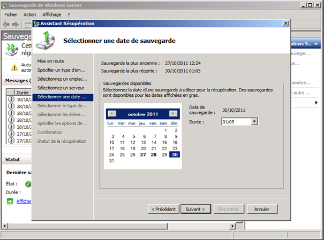Open the Fichier menu
This screenshot has width=324, height=240.
11,14
